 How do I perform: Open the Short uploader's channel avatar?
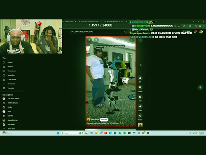tap(89, 119)
